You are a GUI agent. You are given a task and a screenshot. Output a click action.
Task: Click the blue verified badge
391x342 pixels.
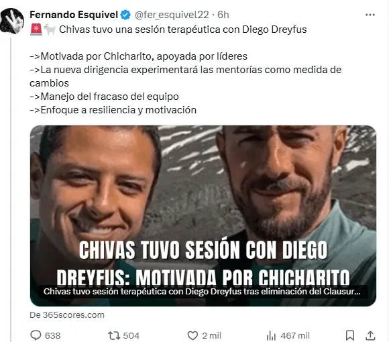click(125, 15)
